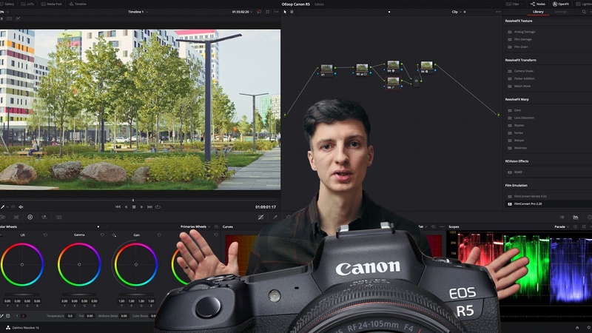This screenshot has width=592, height=333.
Task: Click the Gamma master wheel slider
Action: click(79, 294)
